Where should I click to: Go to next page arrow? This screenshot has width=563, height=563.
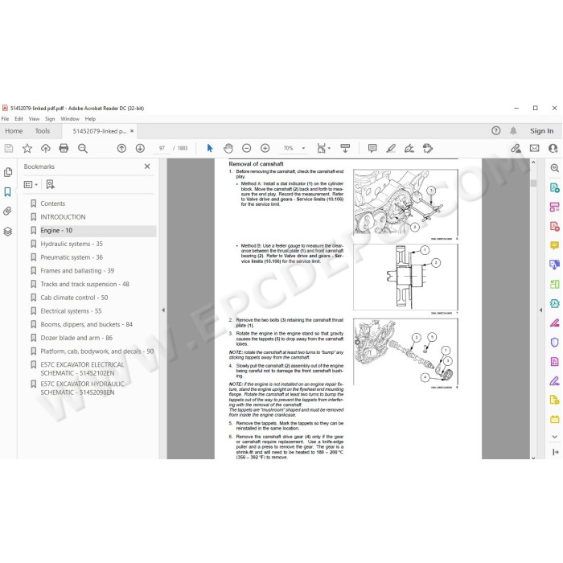pos(140,148)
